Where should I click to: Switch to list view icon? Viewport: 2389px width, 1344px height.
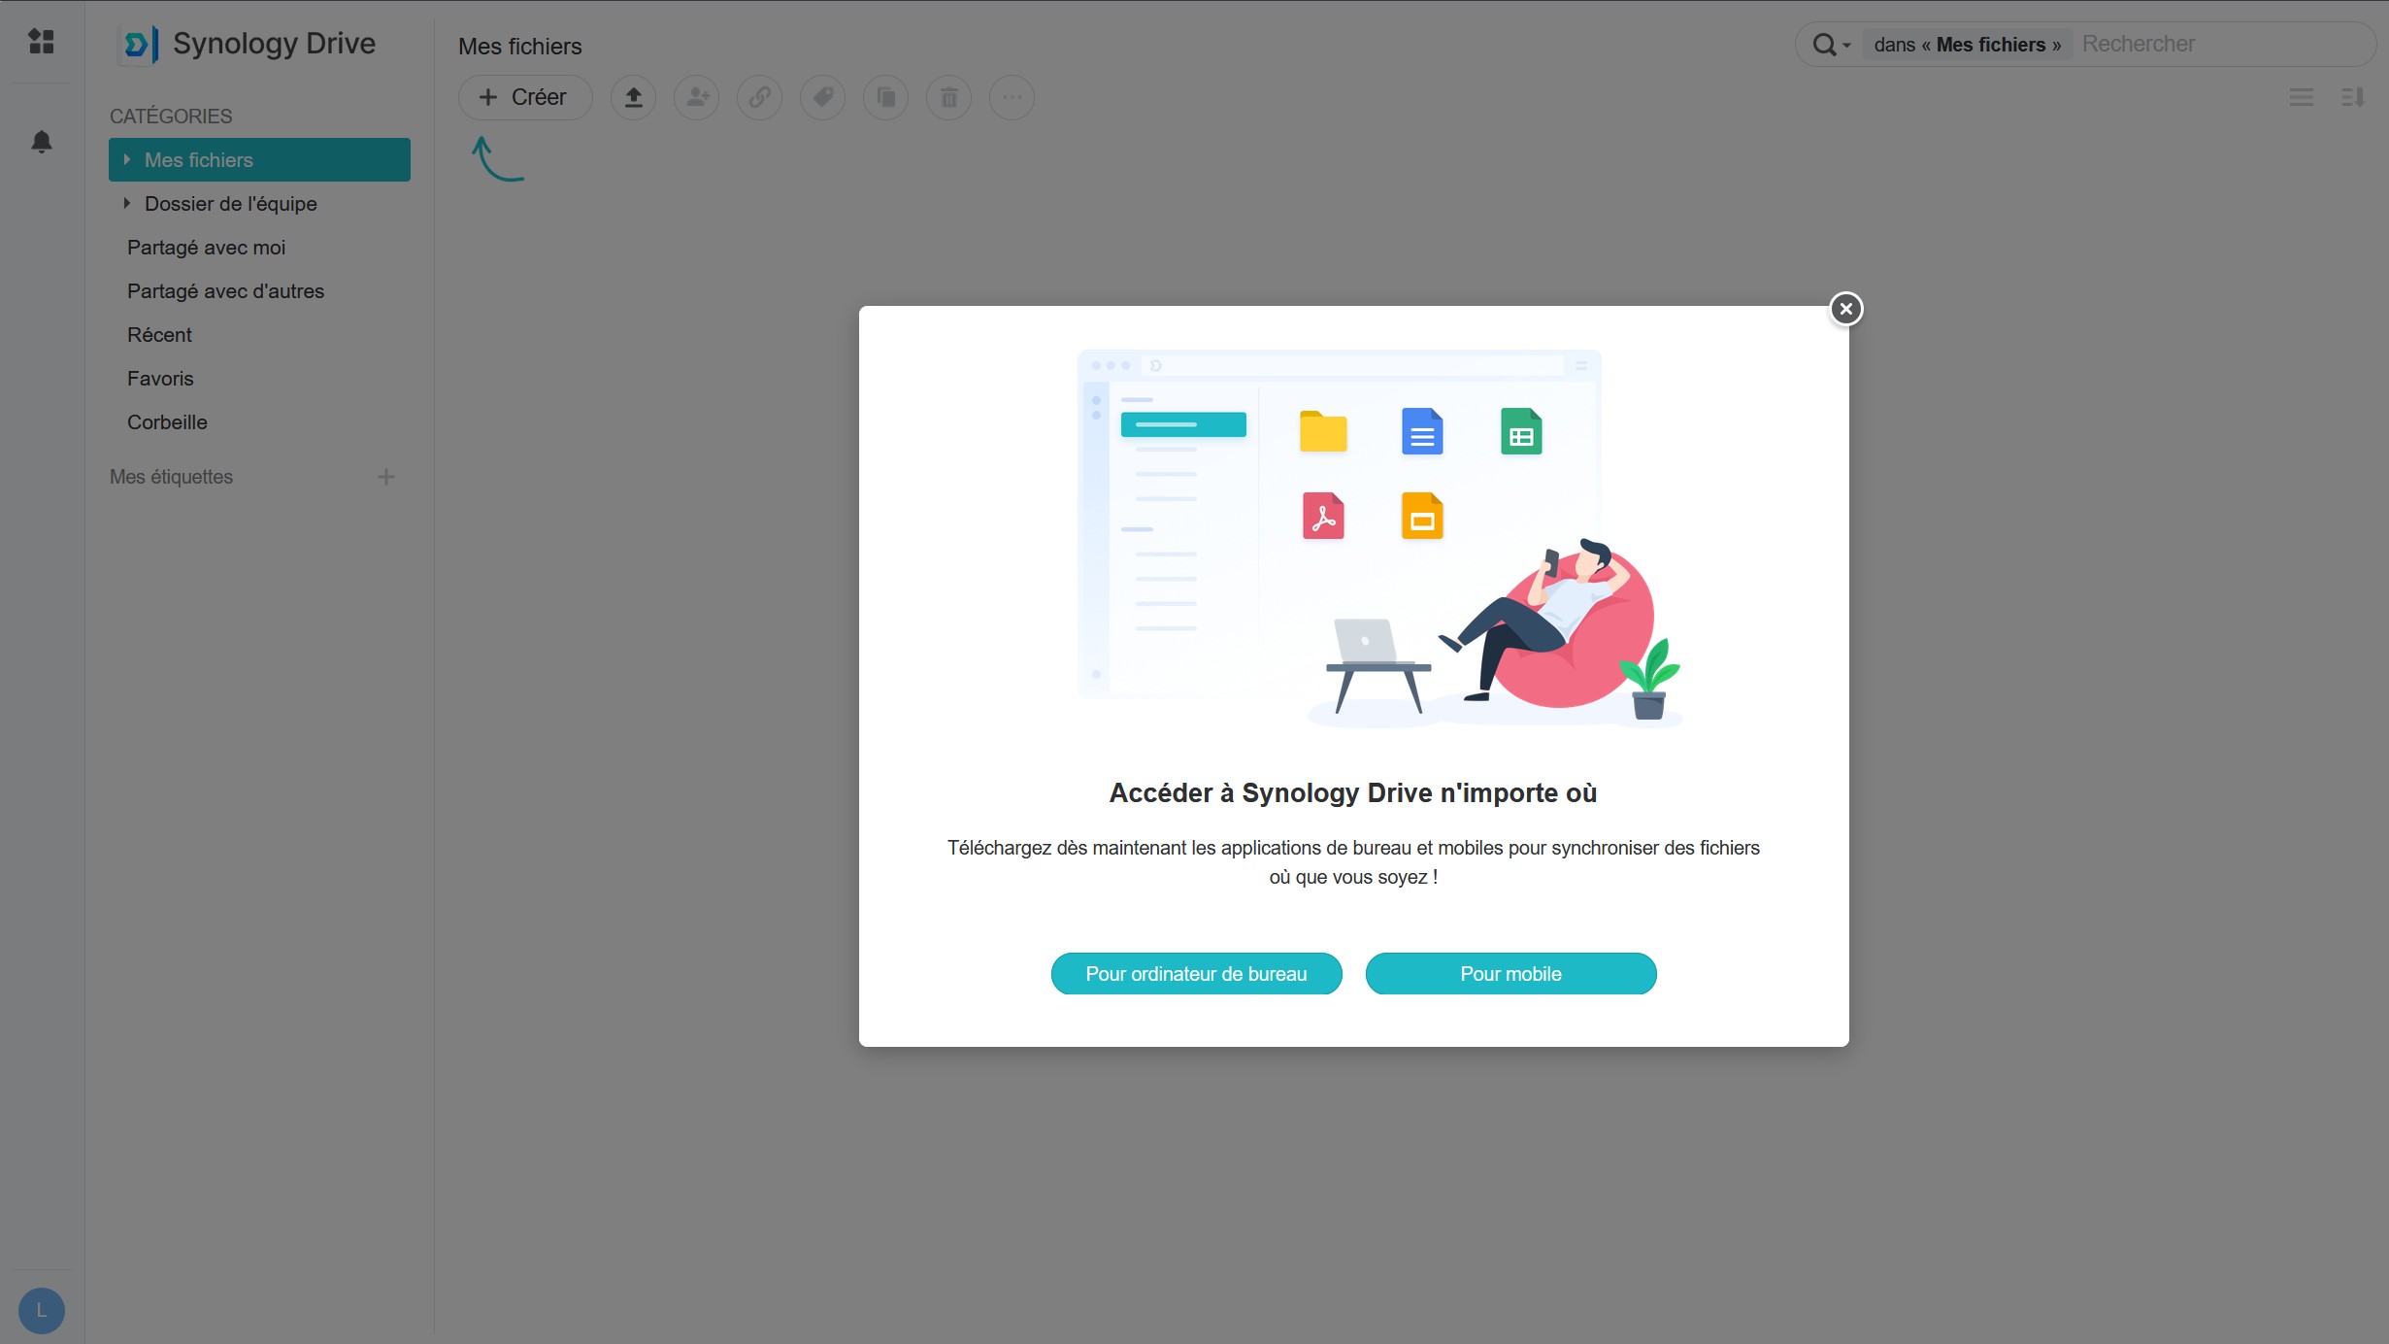pyautogui.click(x=2302, y=97)
